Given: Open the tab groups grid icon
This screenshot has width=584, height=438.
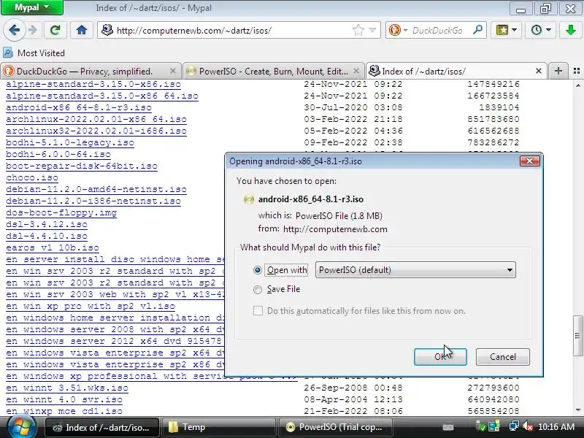Looking at the screenshot, I should [x=576, y=71].
